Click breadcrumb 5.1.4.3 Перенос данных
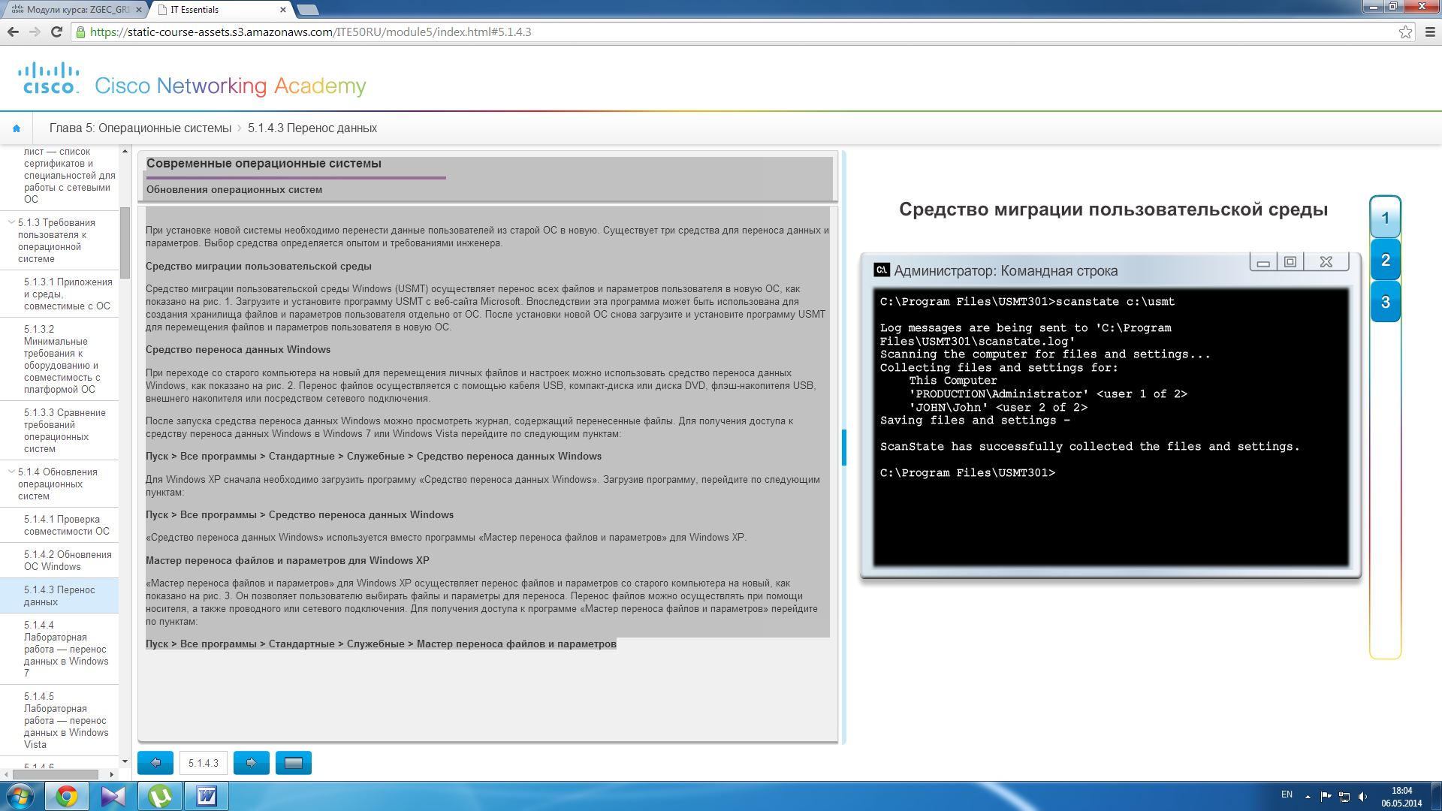1442x811 pixels. click(312, 128)
